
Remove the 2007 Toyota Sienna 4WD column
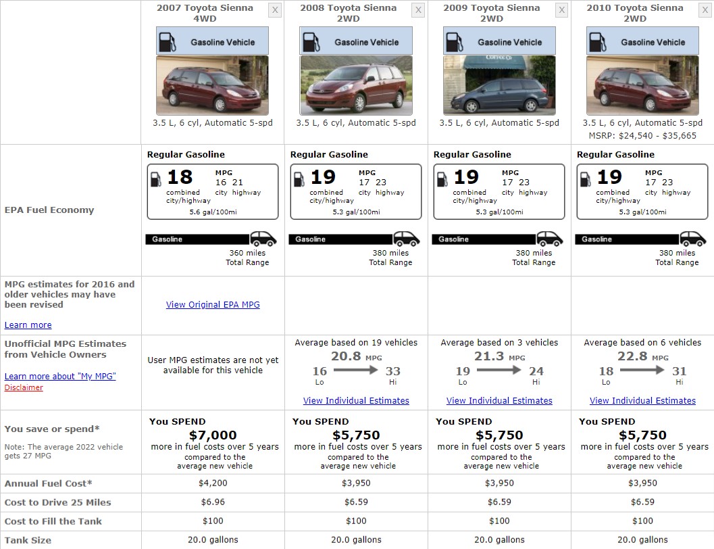275,10
